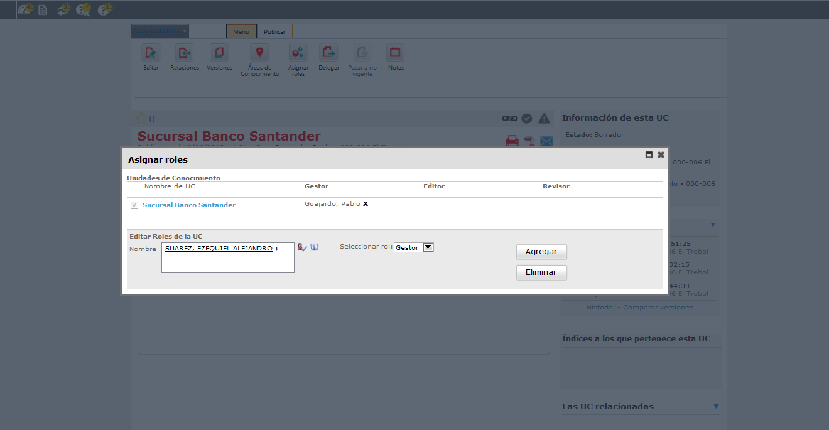Remove Guajardo, Pablo with the X

(x=366, y=204)
